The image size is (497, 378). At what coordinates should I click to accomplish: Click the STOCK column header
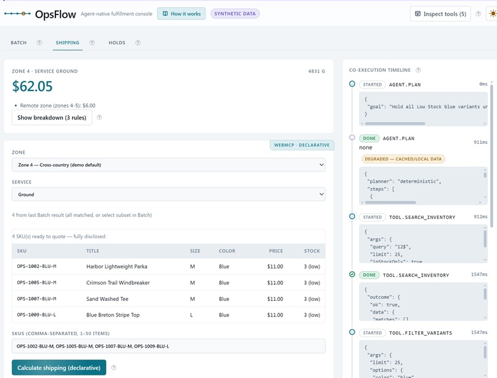coord(312,251)
